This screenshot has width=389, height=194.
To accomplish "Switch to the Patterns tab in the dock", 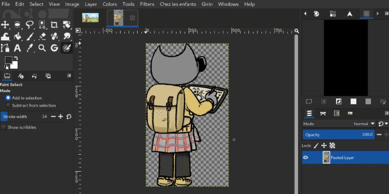I will pyautogui.click(x=333, y=14).
